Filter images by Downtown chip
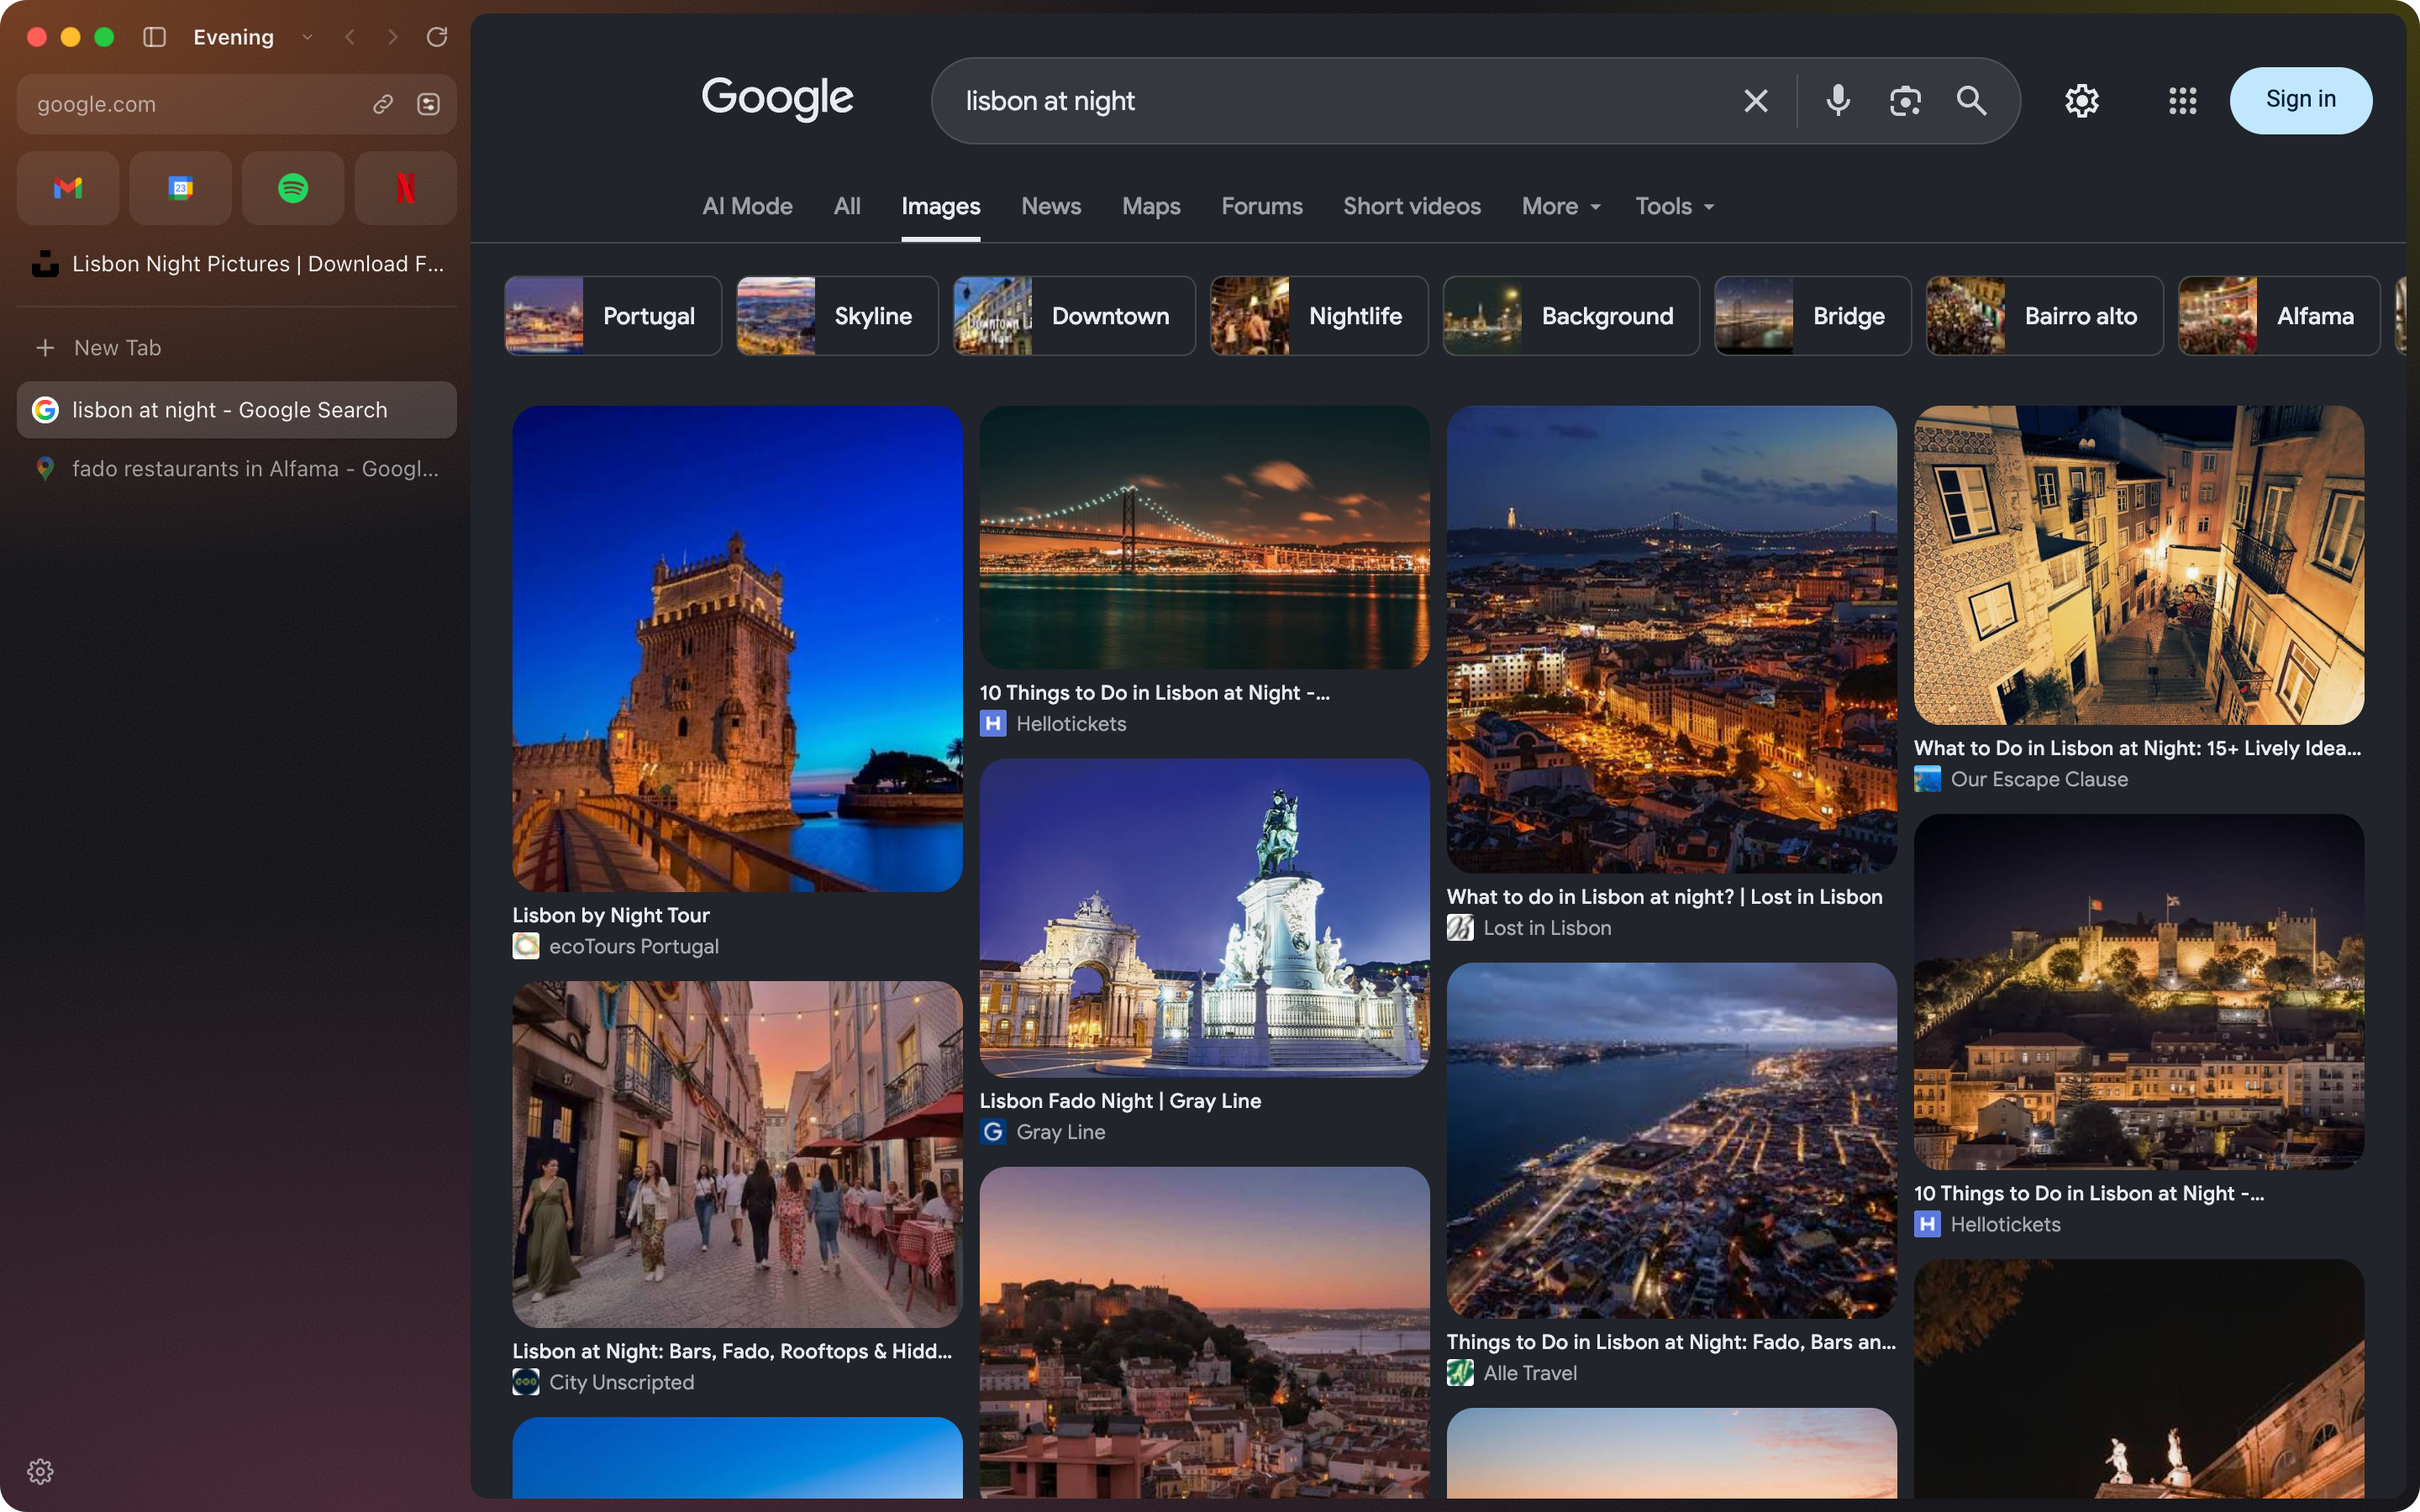 coord(1074,316)
